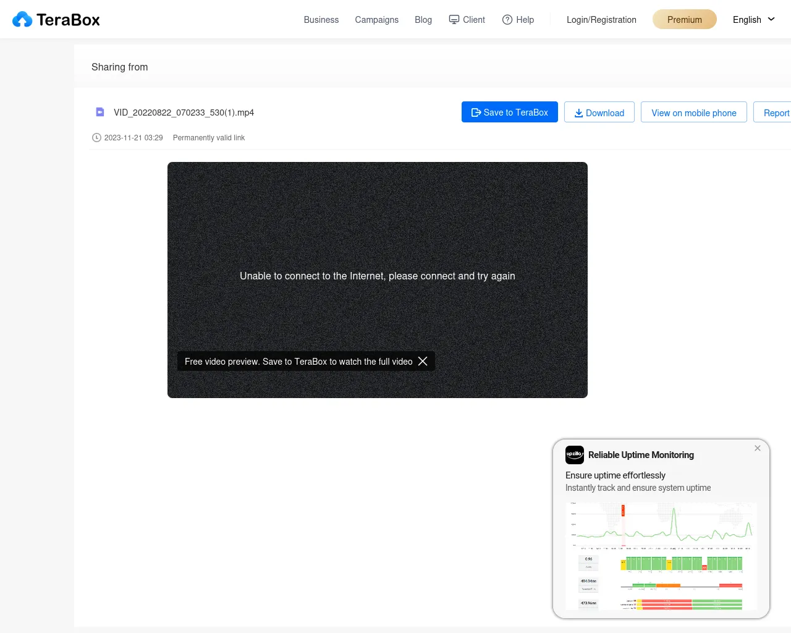Click the uptime chart ad thumbnail
The height and width of the screenshot is (633, 791).
[x=661, y=555]
